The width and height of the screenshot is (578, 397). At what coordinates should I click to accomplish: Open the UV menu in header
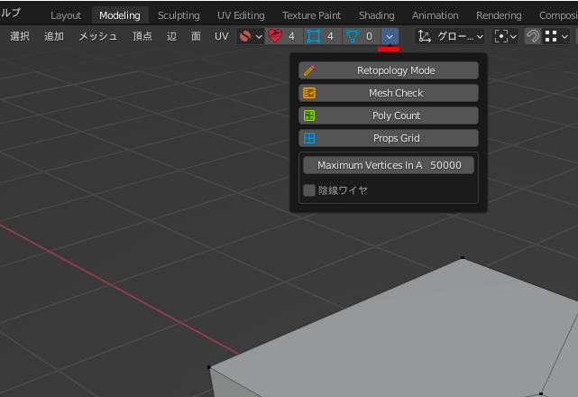tap(222, 36)
